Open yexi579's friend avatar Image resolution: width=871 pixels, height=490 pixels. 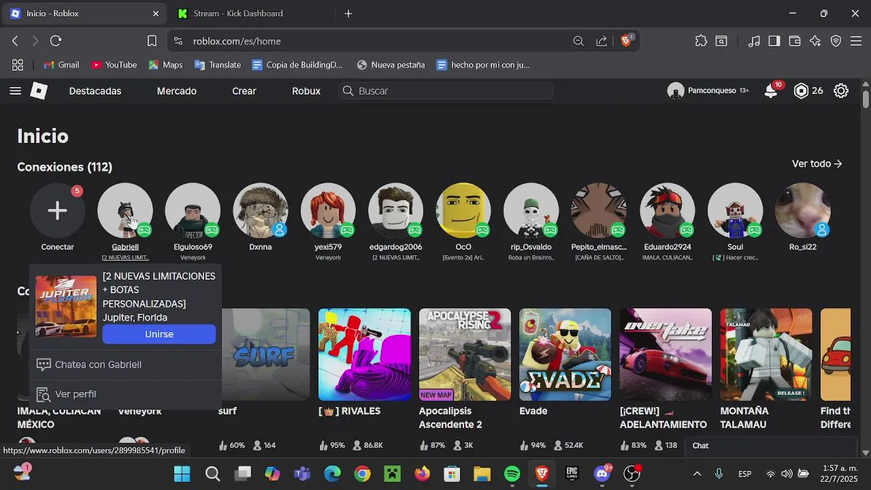328,210
